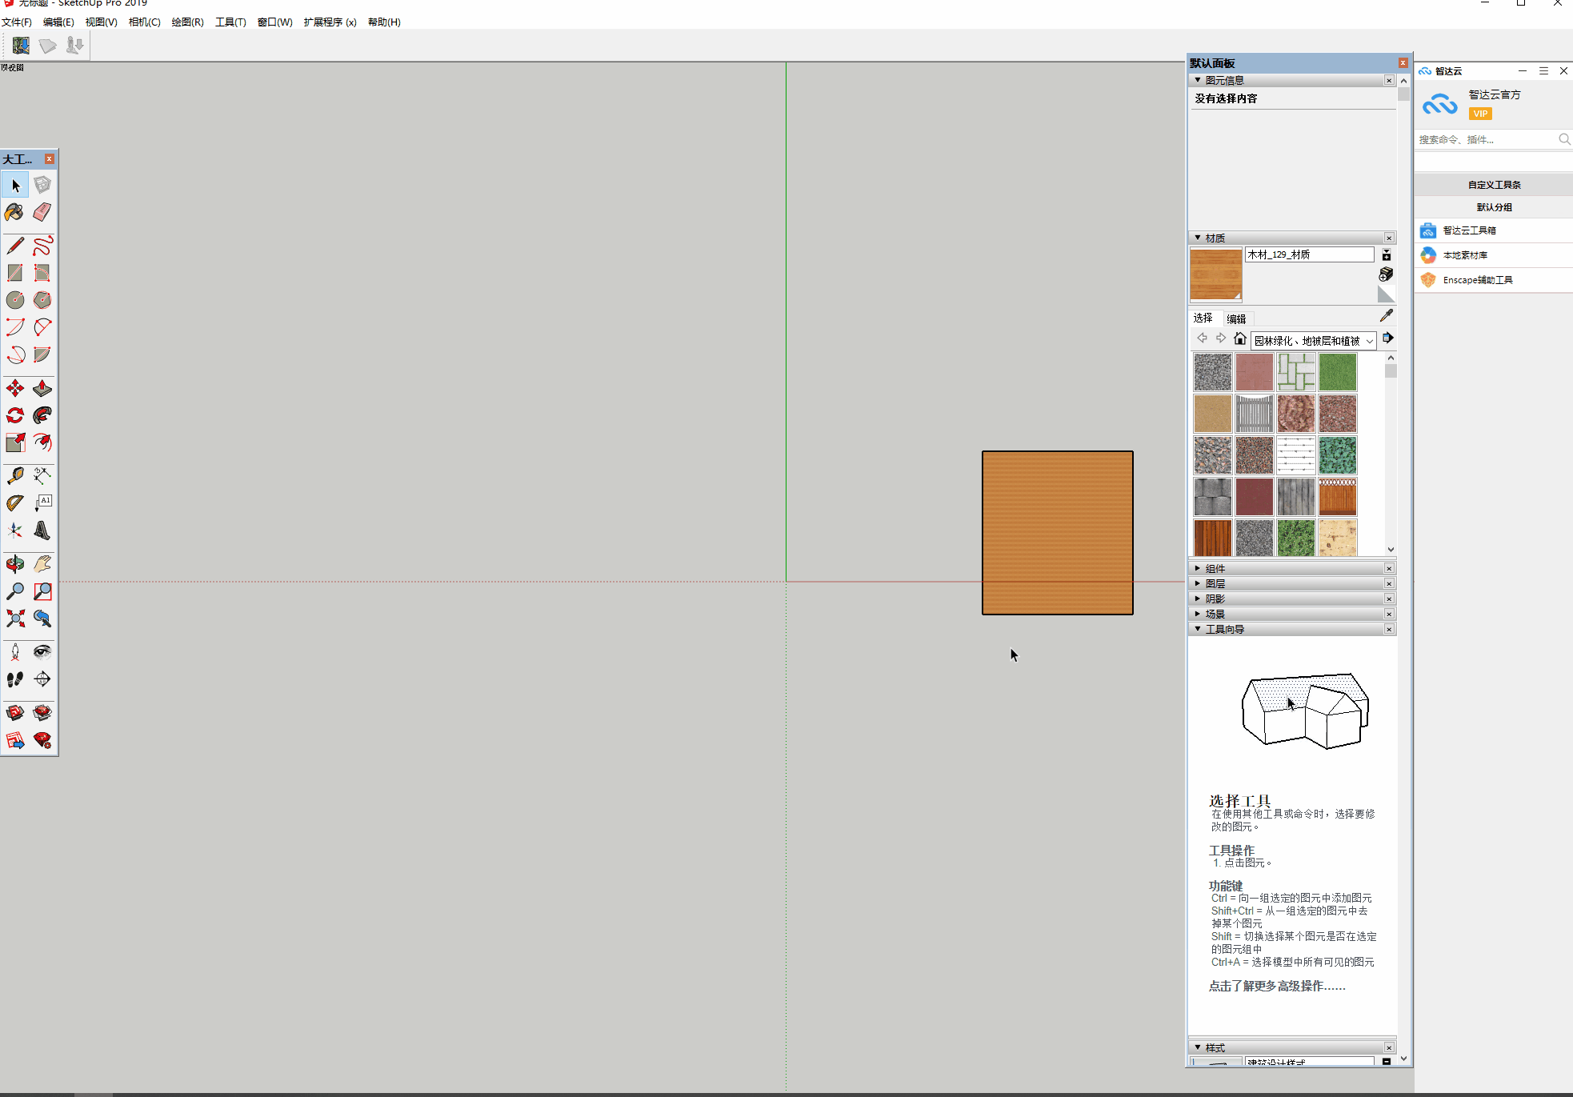Image resolution: width=1573 pixels, height=1097 pixels.
Task: Collapse the 图元信息 panel
Action: pyautogui.click(x=1198, y=80)
